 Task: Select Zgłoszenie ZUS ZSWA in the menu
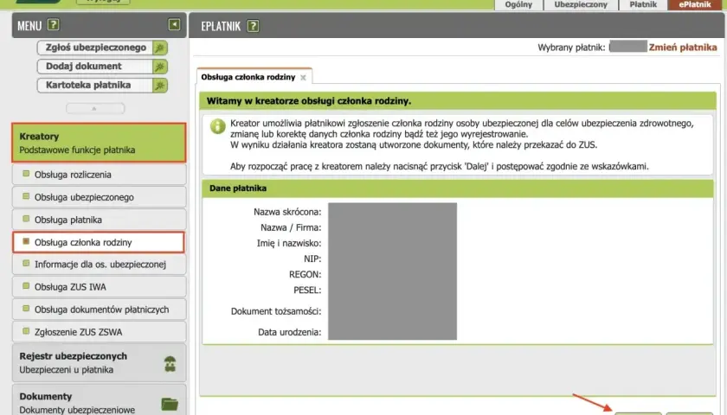click(100, 332)
